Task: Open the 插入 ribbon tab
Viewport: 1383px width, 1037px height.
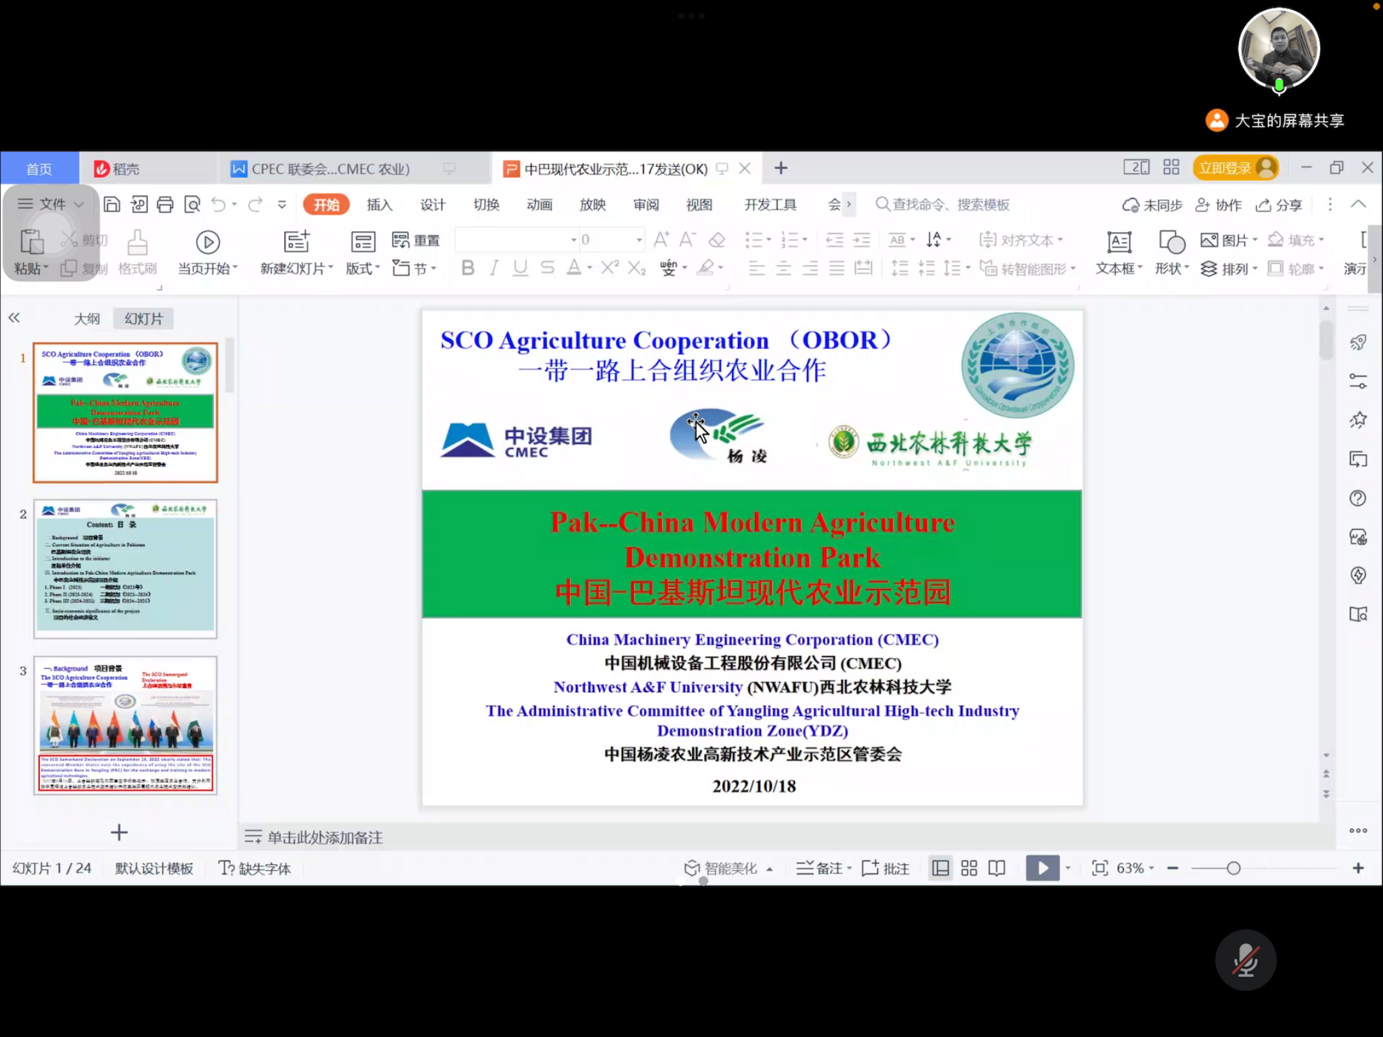Action: 379,204
